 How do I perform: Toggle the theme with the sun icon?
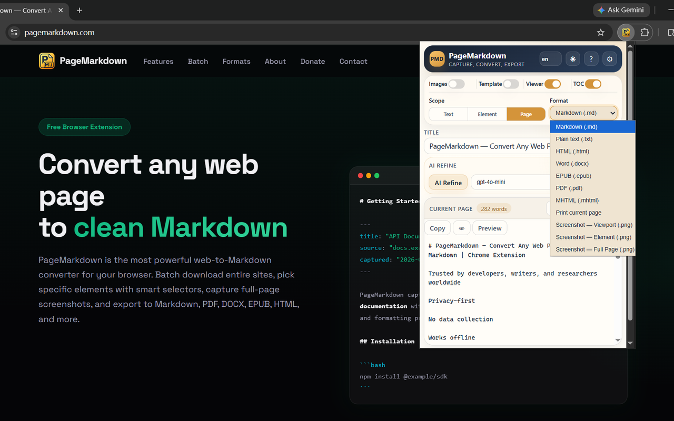(x=573, y=59)
